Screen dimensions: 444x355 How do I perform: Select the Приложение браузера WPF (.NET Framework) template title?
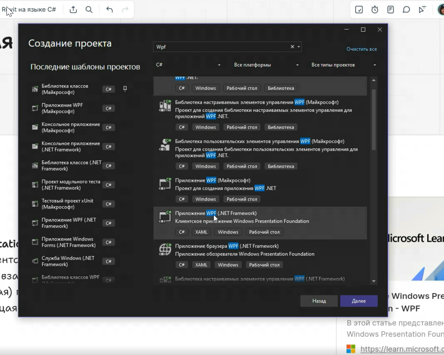pyautogui.click(x=227, y=246)
